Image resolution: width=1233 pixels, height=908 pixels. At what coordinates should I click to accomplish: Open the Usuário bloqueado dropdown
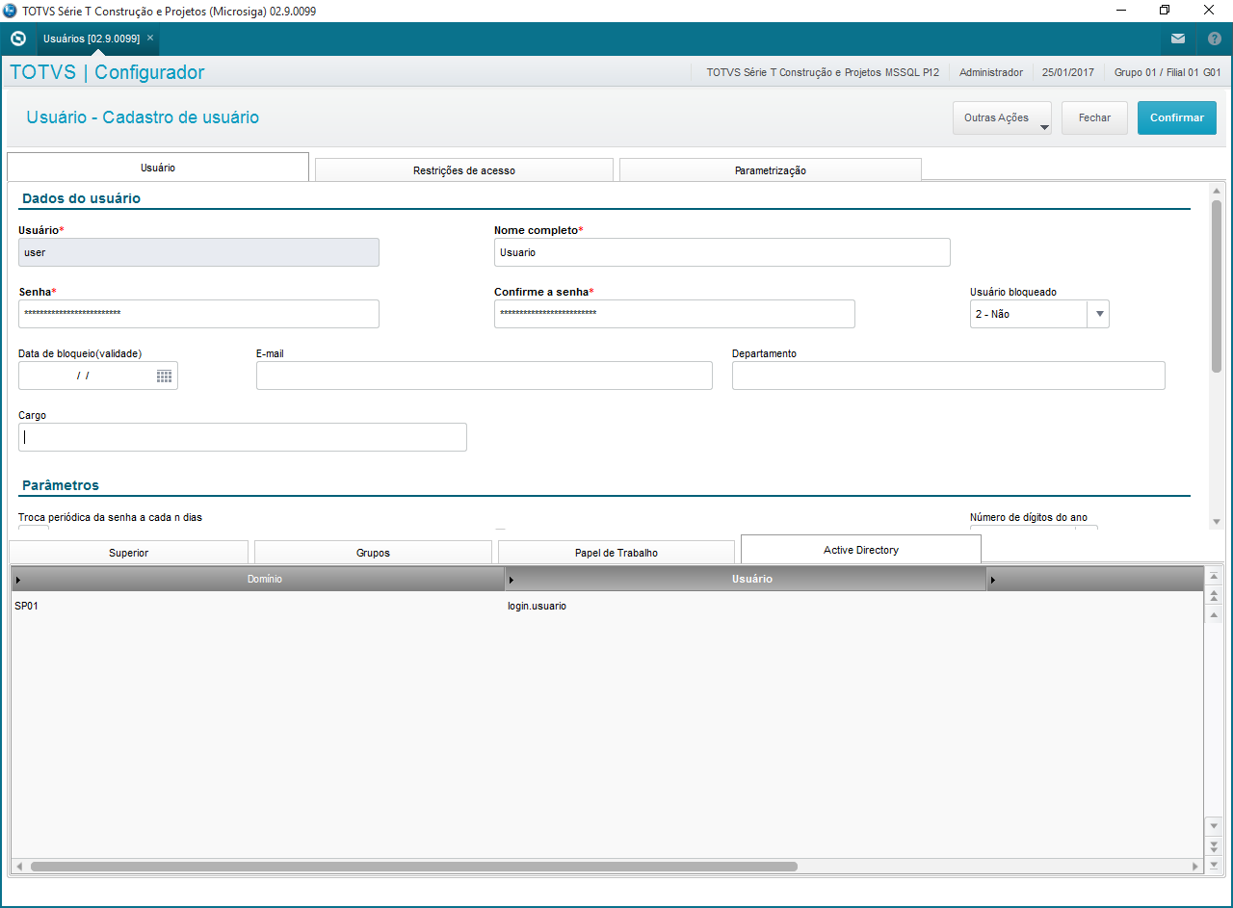point(1098,314)
